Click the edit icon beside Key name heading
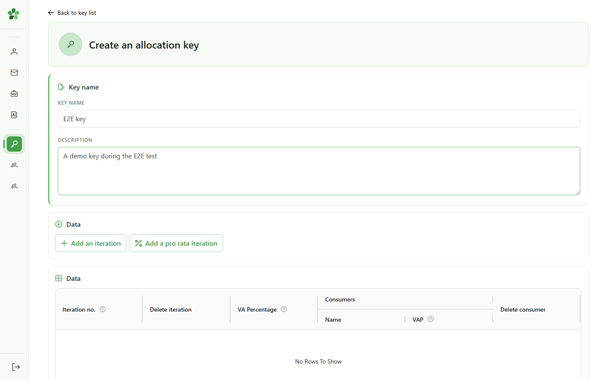Viewport: 608px width, 380px height. click(61, 87)
